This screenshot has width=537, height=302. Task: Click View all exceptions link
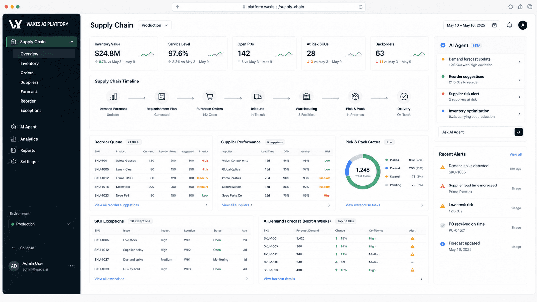click(x=109, y=279)
